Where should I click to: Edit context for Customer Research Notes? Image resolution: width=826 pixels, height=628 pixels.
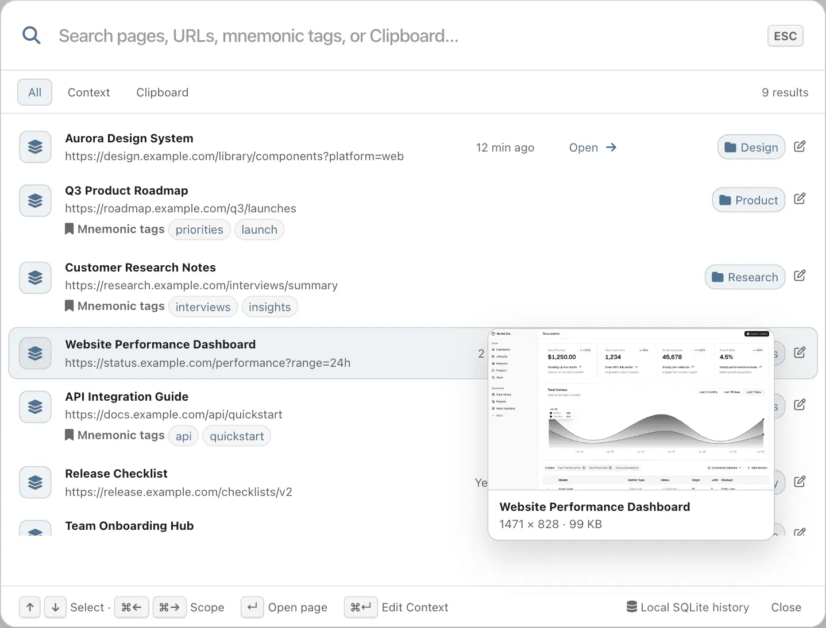800,276
